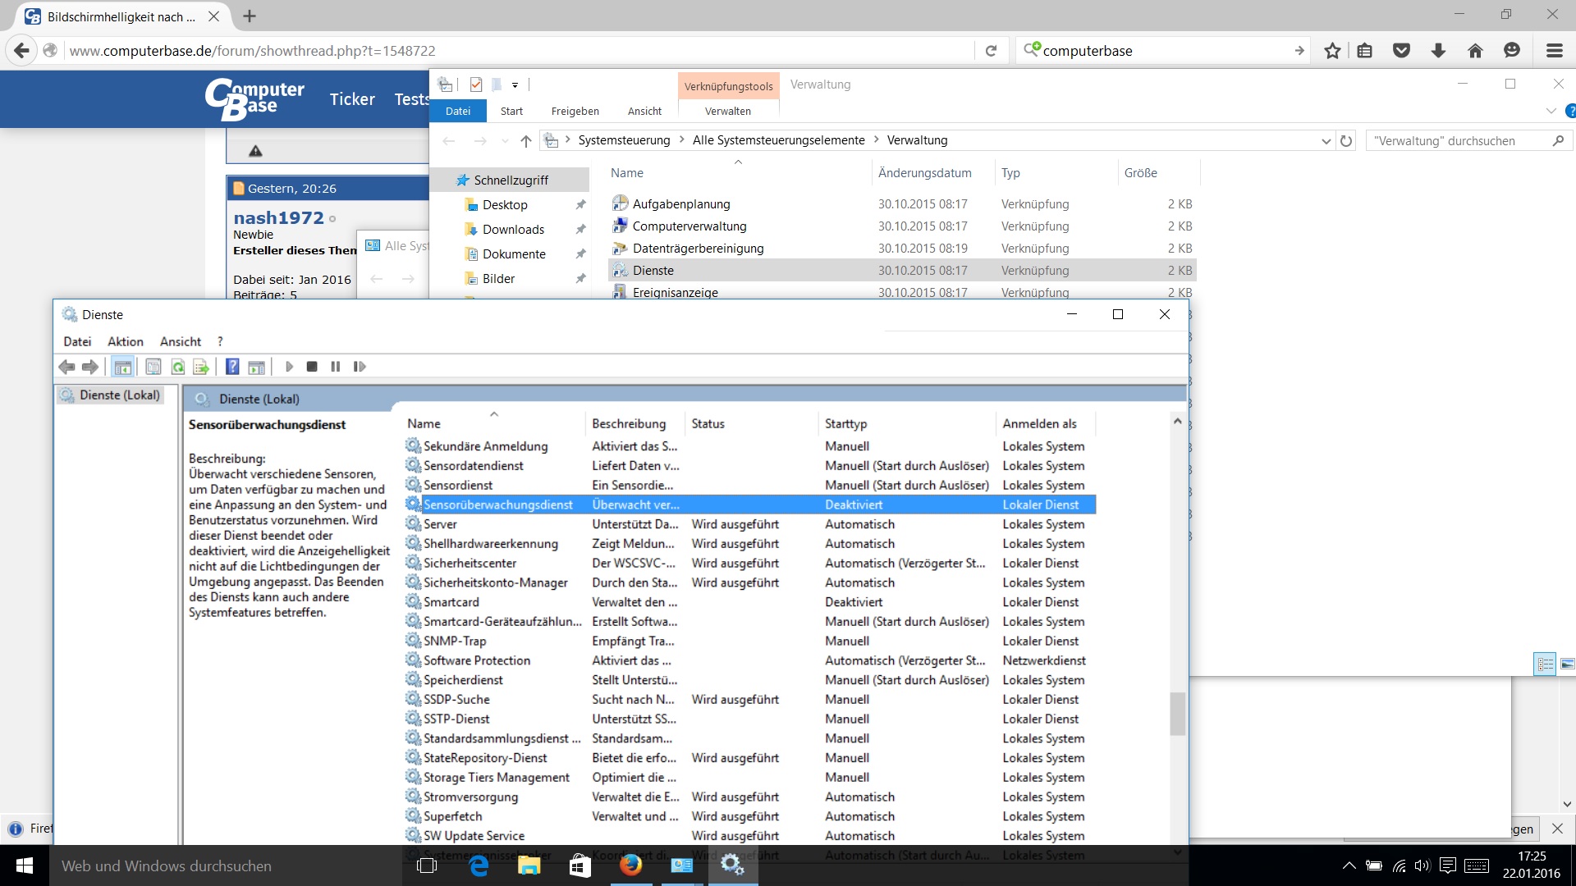Expand the Explorer ribbon chevron

(1551, 111)
